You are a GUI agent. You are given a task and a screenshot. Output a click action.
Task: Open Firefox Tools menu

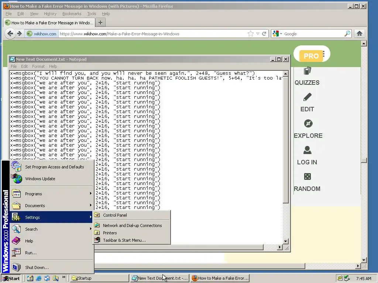[x=92, y=14]
